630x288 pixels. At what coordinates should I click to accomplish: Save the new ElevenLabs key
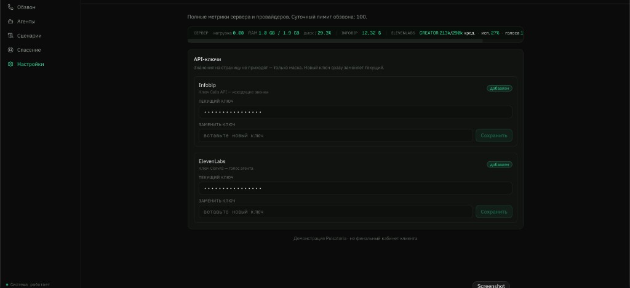pyautogui.click(x=494, y=212)
